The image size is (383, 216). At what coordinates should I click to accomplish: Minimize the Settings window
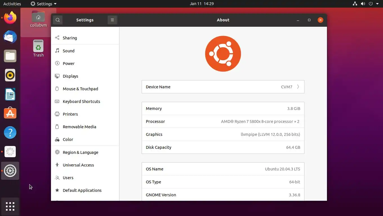(298, 20)
